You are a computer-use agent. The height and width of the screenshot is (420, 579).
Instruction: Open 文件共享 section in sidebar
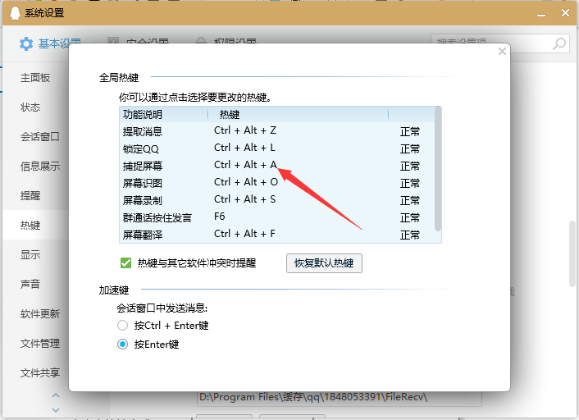coord(40,372)
